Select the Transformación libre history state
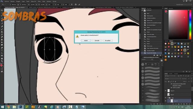This screenshot has width=193, height=109. [151, 37]
